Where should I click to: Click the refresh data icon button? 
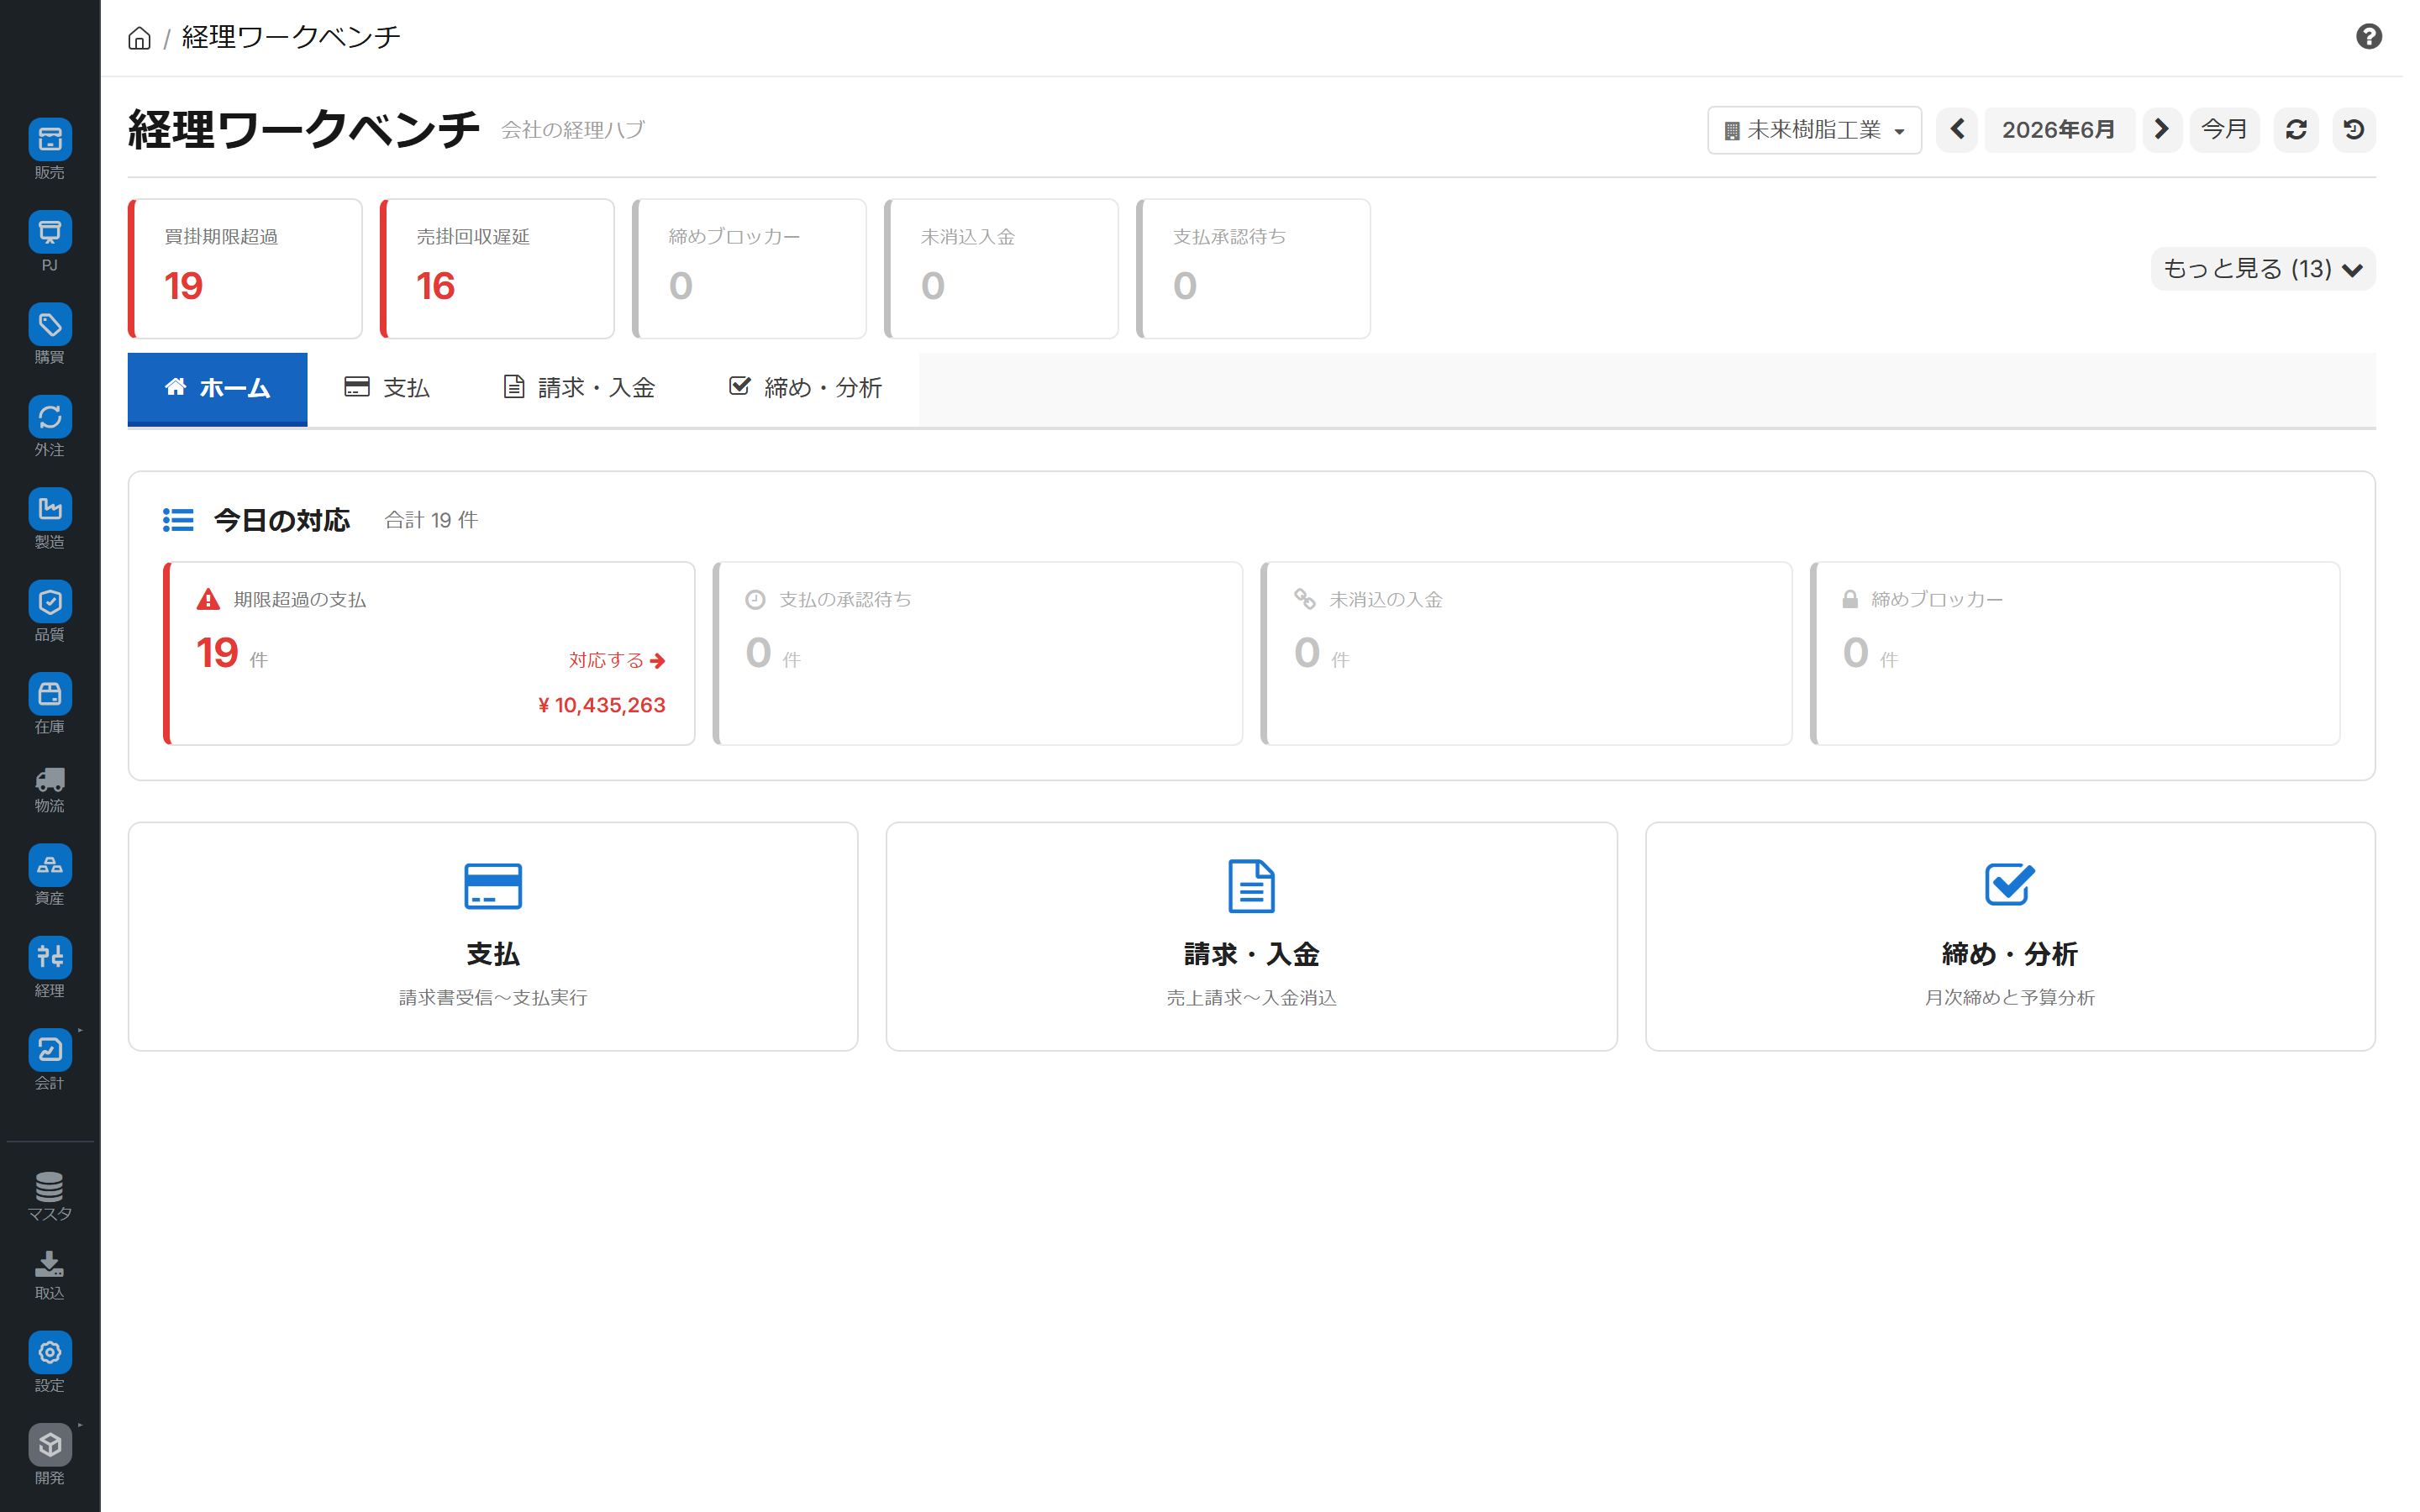point(2296,130)
